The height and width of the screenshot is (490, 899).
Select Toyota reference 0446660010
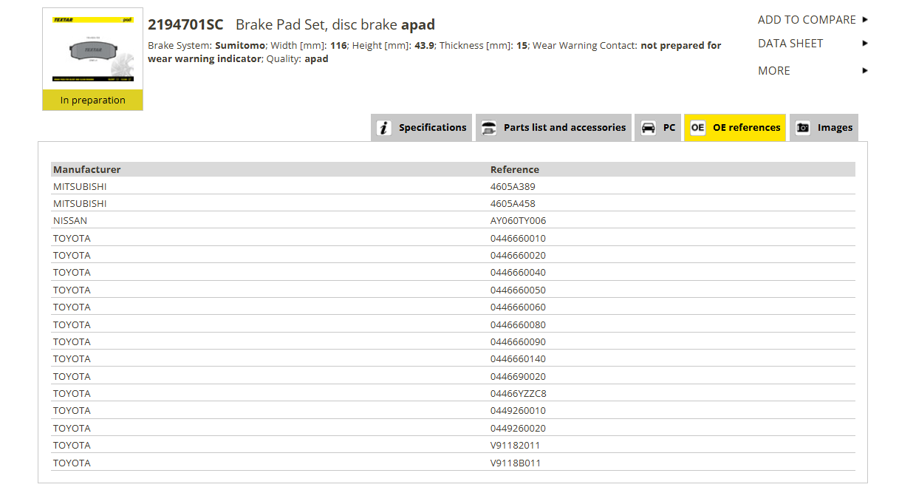(x=518, y=238)
